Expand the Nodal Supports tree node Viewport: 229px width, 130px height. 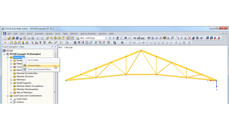(x=11, y=83)
